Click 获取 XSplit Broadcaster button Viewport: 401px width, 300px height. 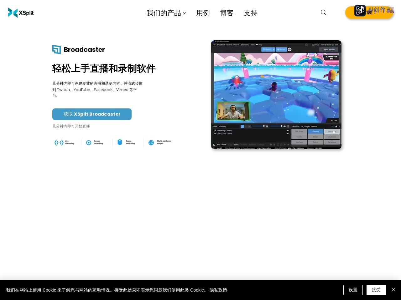click(x=92, y=114)
